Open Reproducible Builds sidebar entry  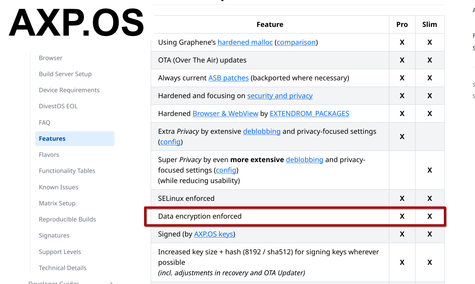tap(67, 219)
